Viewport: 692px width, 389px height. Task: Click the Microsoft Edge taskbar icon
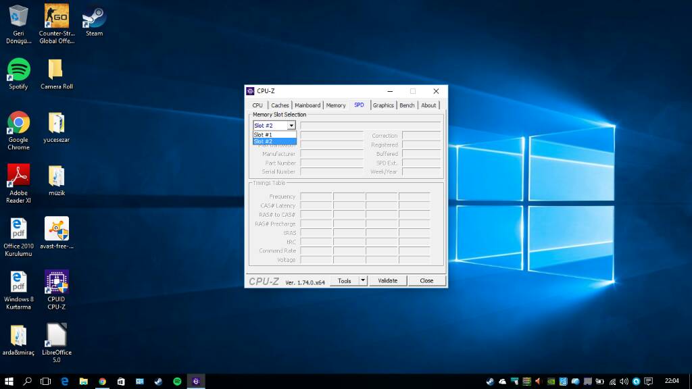(x=65, y=382)
